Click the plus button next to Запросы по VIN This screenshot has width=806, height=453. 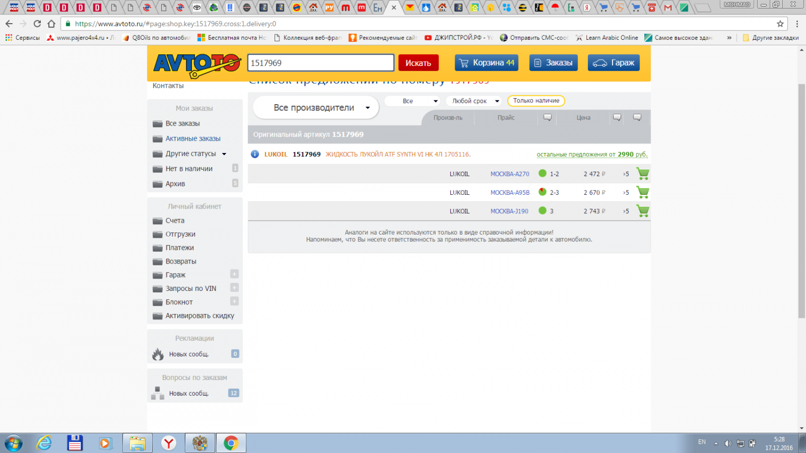[234, 288]
